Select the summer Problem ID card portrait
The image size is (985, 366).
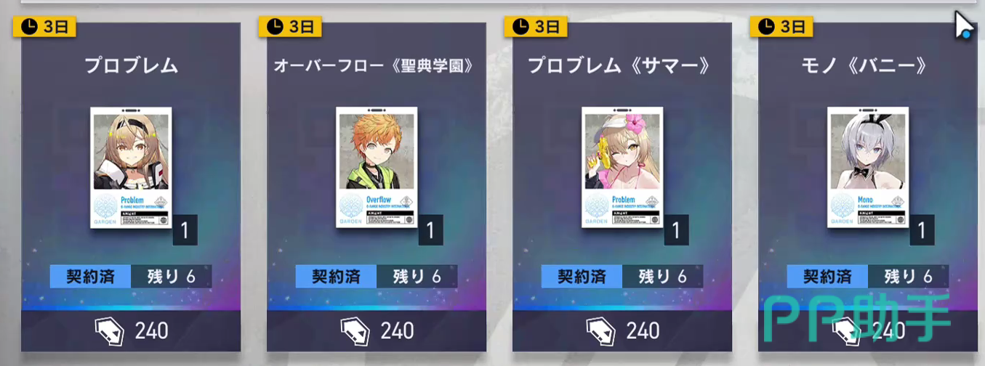click(x=622, y=167)
